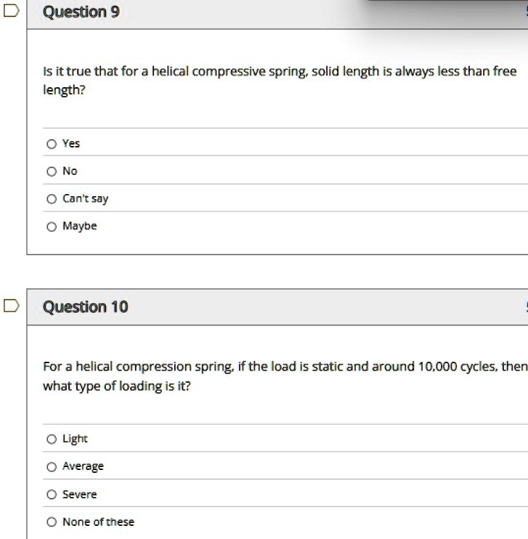Click the 'Light' answer label text
Image resolution: width=528 pixels, height=539 pixels.
75,439
